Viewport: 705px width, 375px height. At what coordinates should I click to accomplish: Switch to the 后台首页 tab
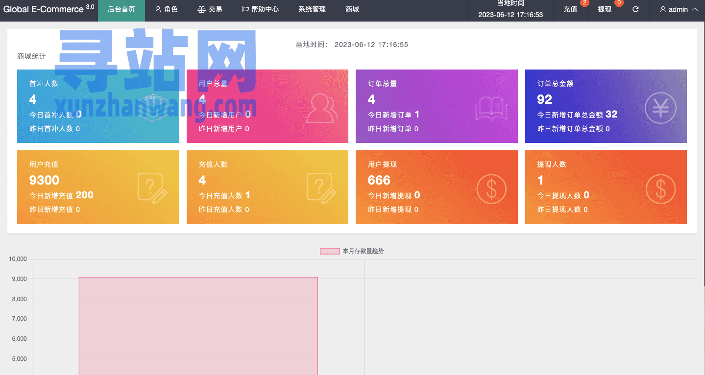pyautogui.click(x=121, y=9)
